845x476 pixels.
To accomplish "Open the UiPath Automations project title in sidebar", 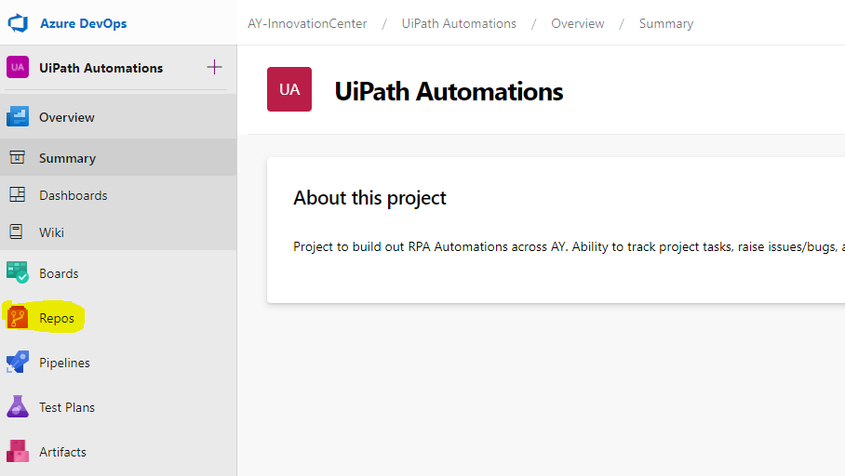I will click(x=101, y=68).
